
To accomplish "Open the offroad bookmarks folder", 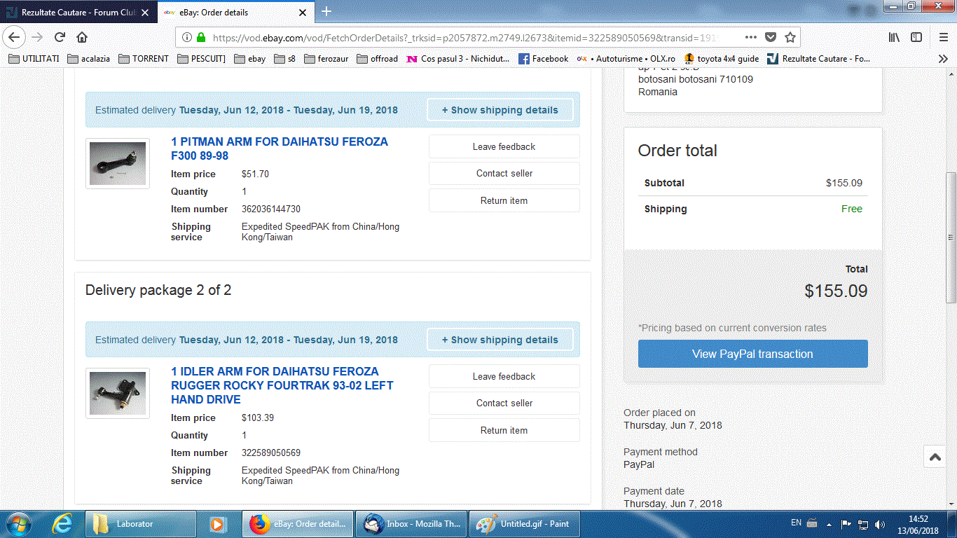I will 378,59.
